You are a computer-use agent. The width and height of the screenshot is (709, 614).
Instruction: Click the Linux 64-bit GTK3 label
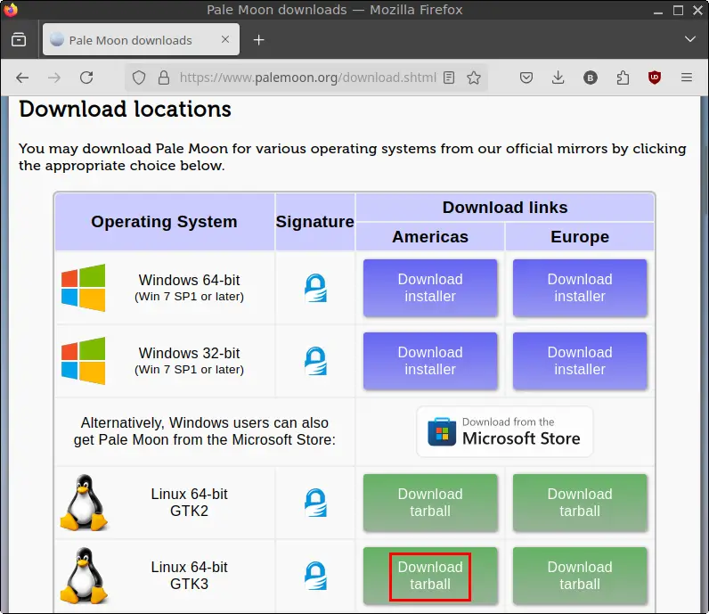pyautogui.click(x=189, y=576)
